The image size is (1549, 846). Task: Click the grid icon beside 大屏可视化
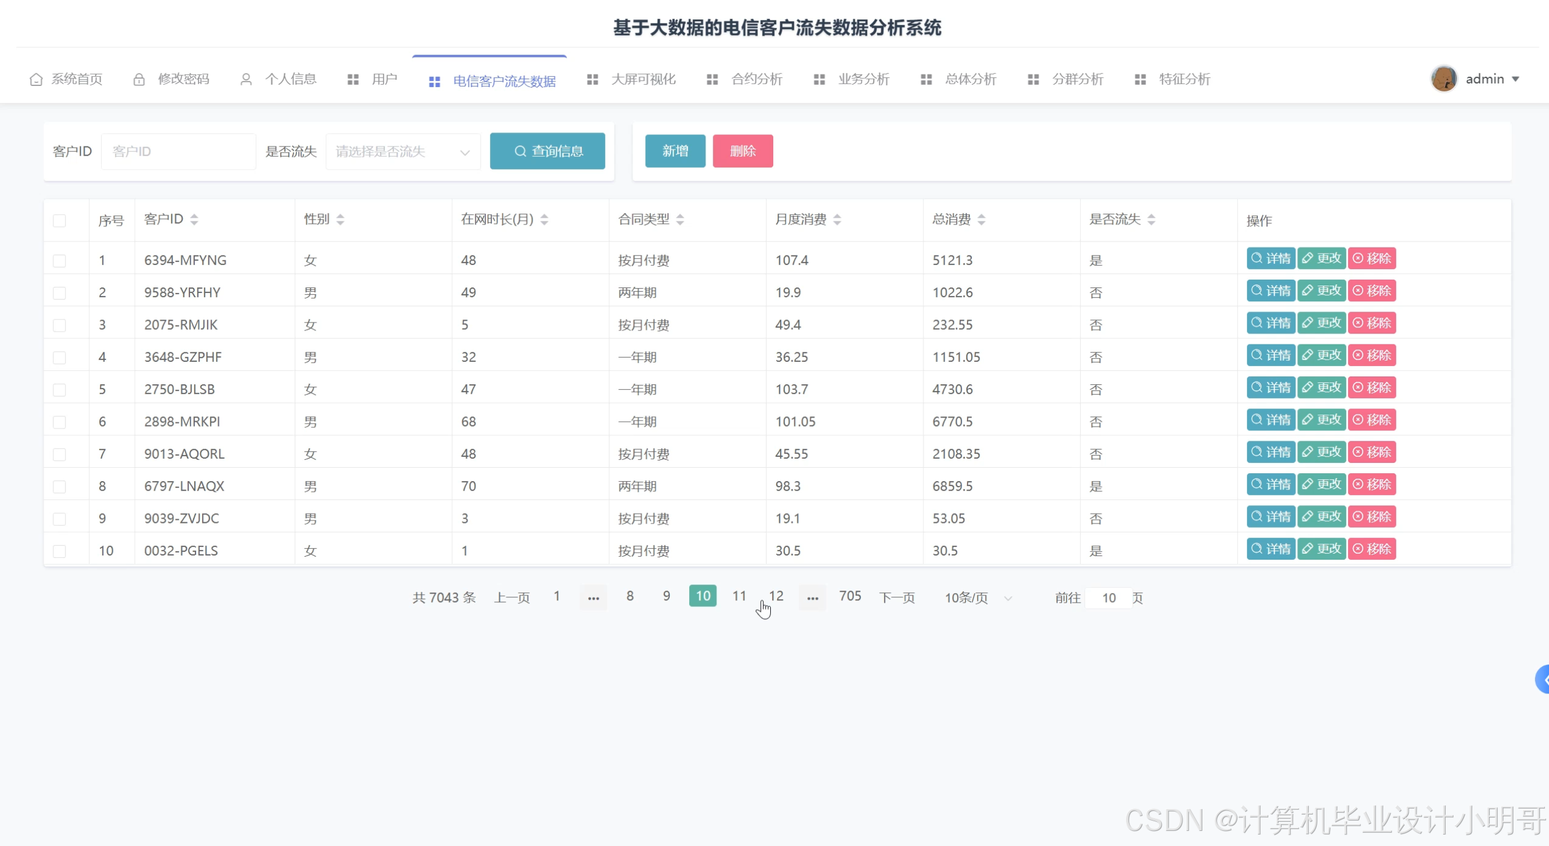pos(592,79)
